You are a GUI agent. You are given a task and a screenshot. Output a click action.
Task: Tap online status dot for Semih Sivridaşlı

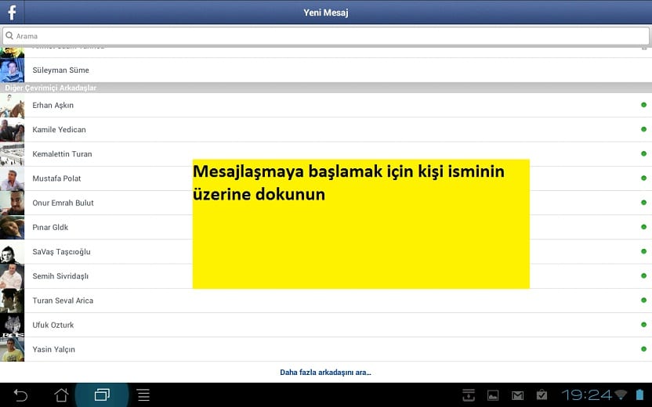click(643, 276)
